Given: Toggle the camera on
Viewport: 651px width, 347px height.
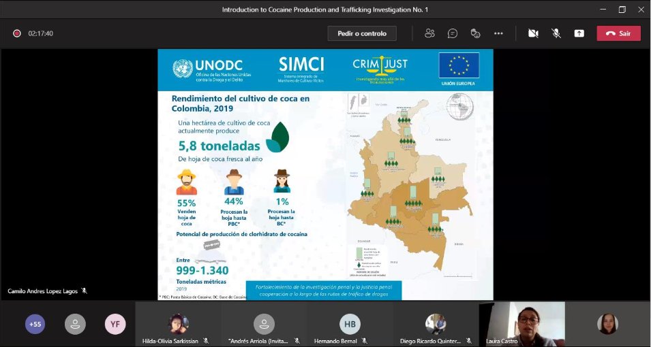Looking at the screenshot, I should pos(533,33).
